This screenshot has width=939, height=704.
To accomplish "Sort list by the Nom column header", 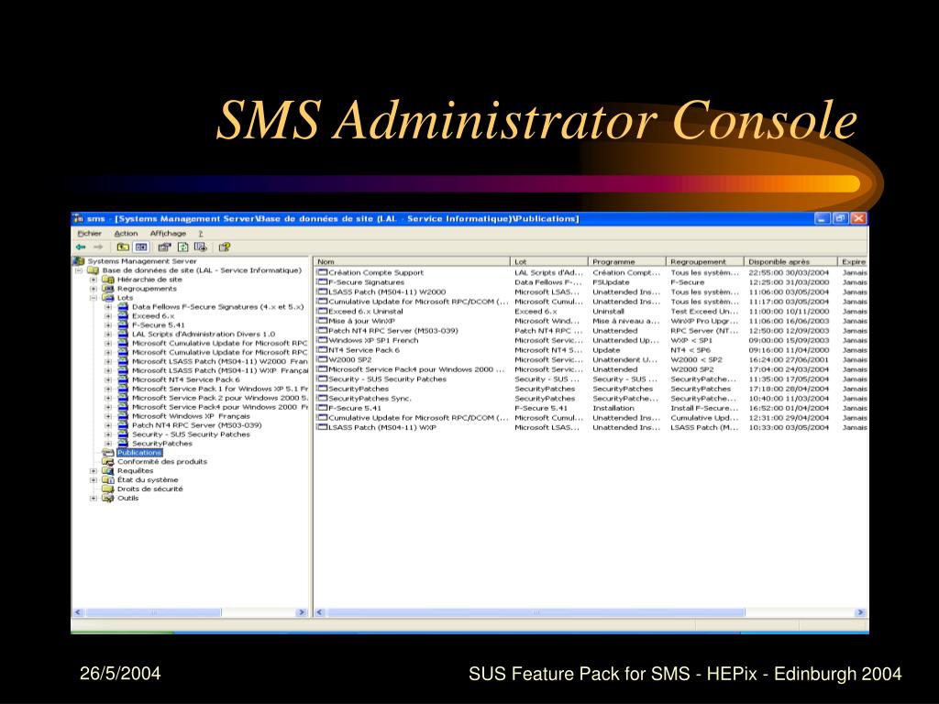I will click(412, 261).
